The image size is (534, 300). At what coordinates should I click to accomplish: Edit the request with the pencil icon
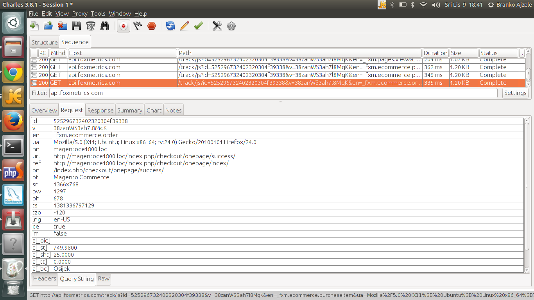(x=185, y=26)
